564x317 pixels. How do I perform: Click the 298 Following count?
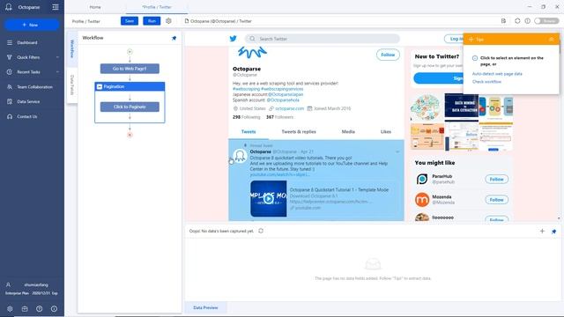247,117
